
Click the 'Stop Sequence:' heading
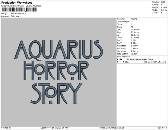[x=124, y=57]
